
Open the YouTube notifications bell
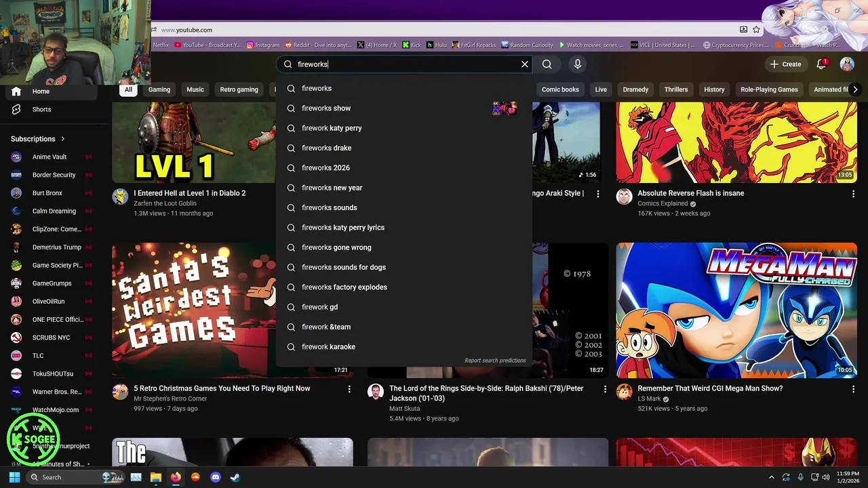(x=821, y=64)
